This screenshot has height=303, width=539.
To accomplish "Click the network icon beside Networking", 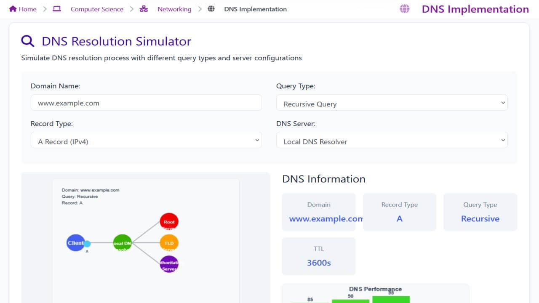I will [x=144, y=9].
